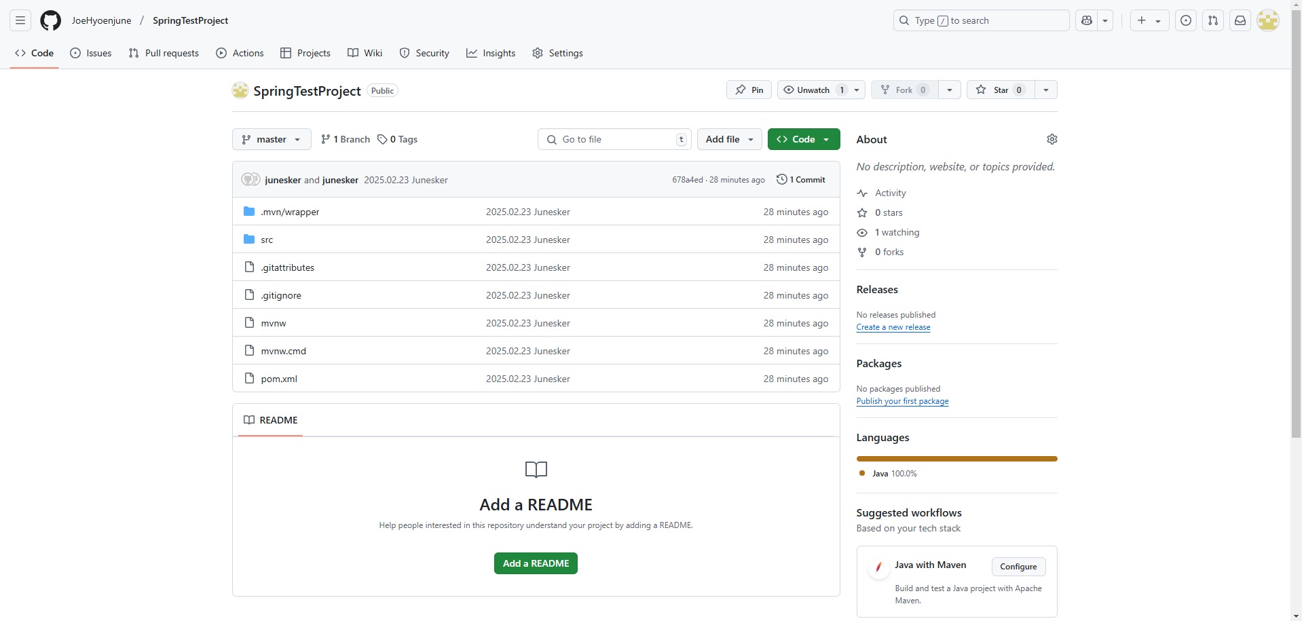1302x621 pixels.
Task: Configure the Java with Maven workflow
Action: tap(1018, 567)
